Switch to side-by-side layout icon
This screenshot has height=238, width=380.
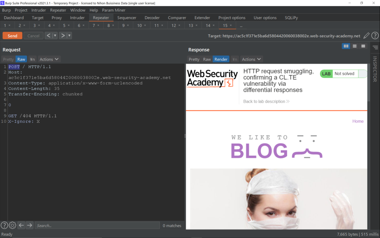(346, 46)
